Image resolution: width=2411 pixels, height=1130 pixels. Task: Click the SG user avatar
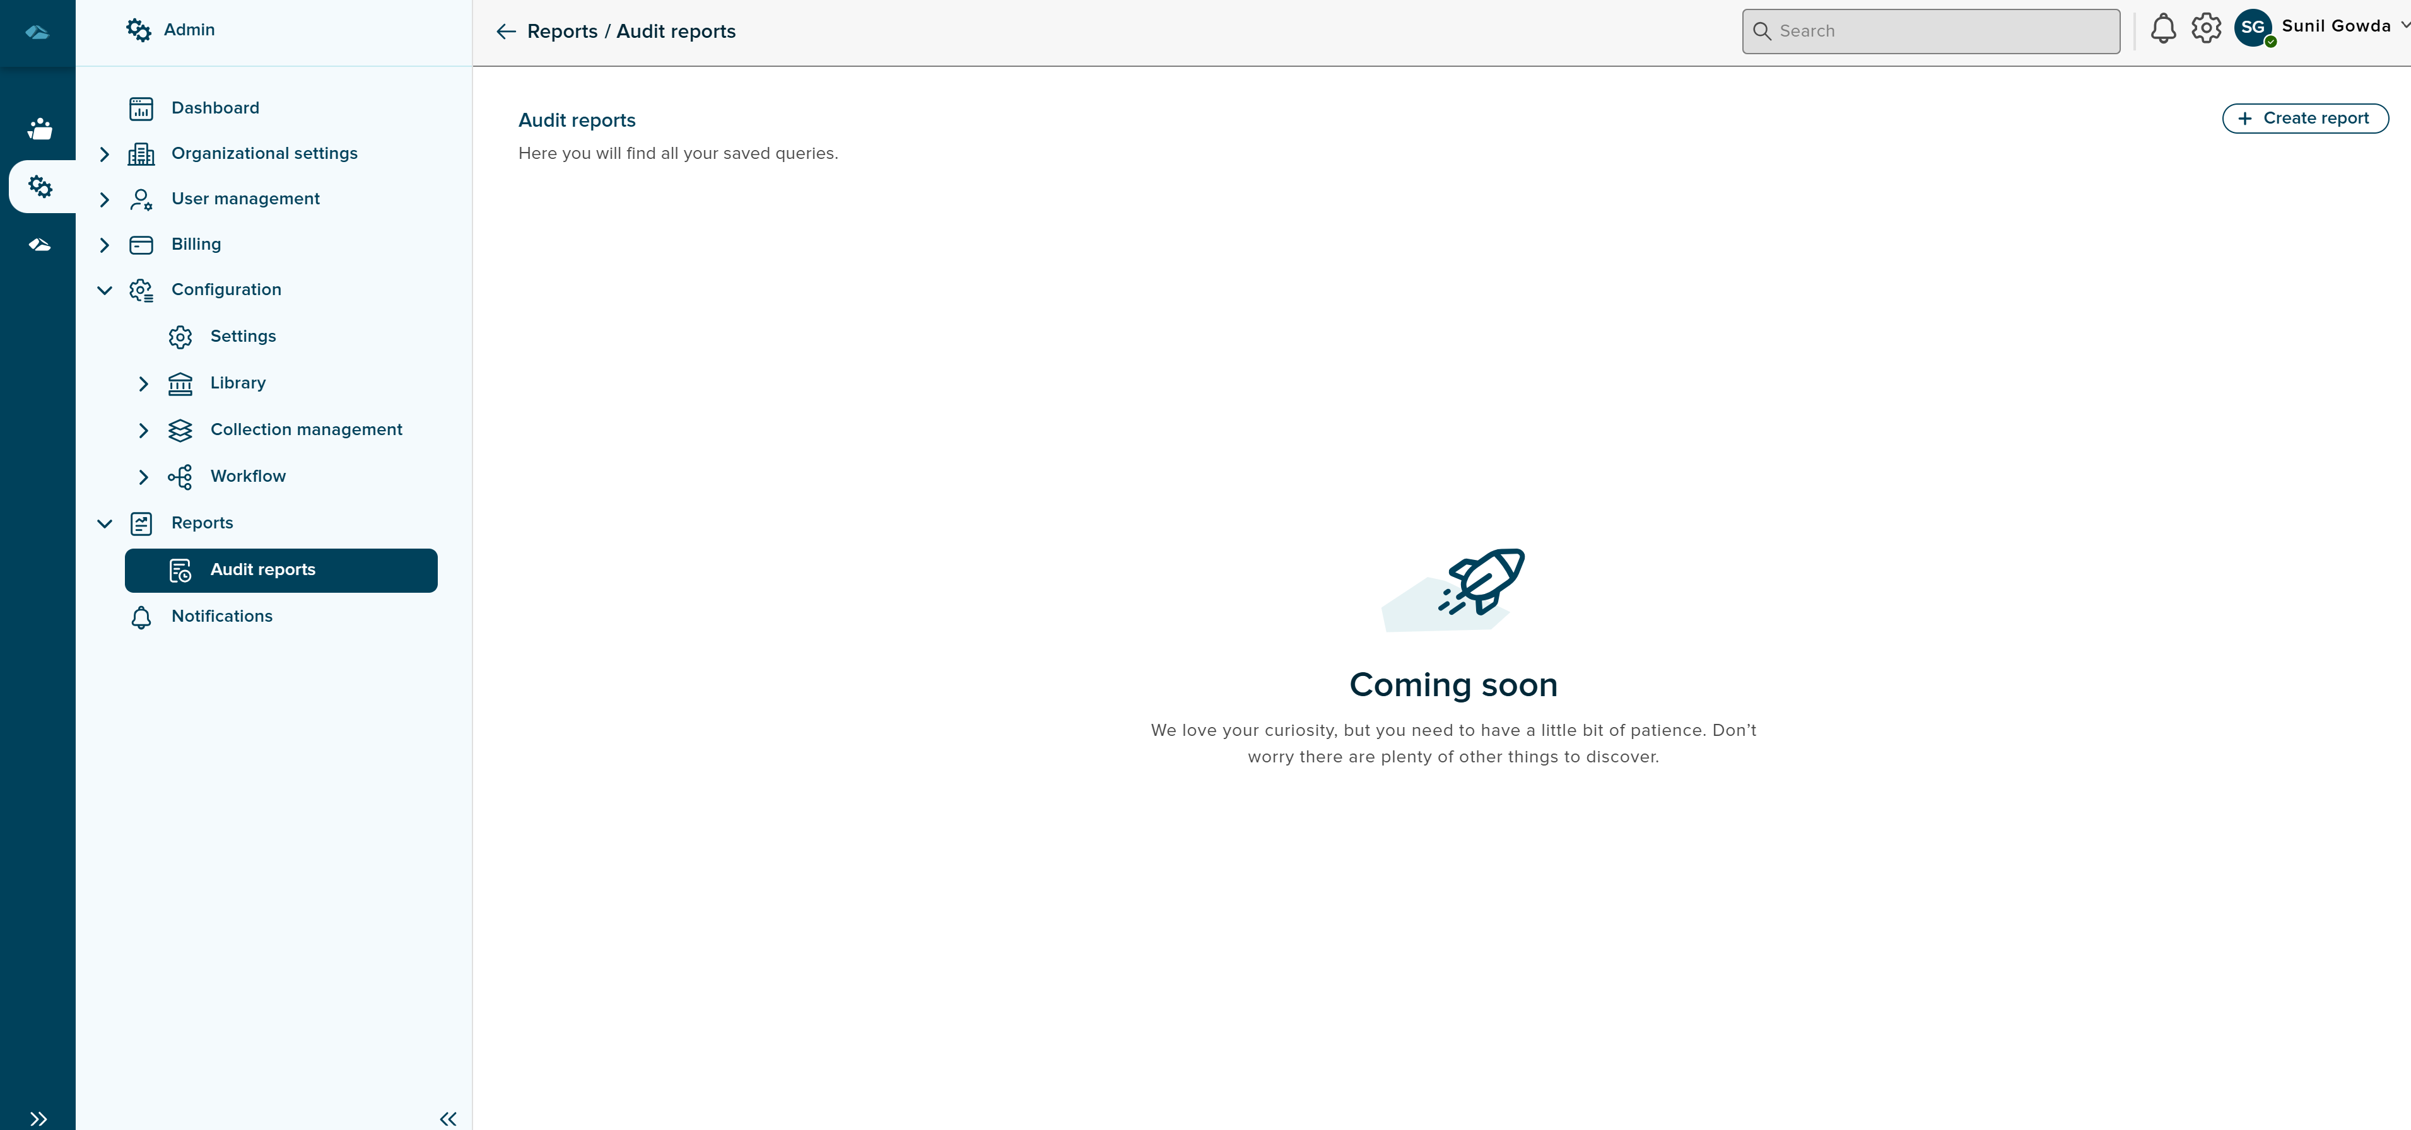[2253, 28]
